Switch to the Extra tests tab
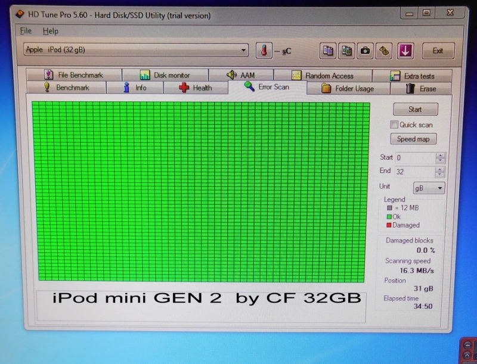Viewport: 477px width, 364px height. [412, 76]
